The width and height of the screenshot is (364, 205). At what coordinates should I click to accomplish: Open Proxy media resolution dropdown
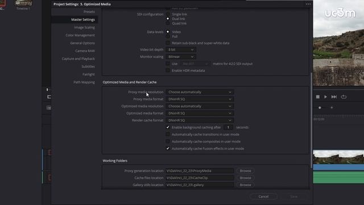coord(200,92)
